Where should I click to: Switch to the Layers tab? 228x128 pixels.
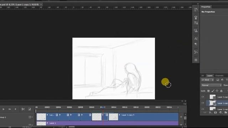coord(210,76)
